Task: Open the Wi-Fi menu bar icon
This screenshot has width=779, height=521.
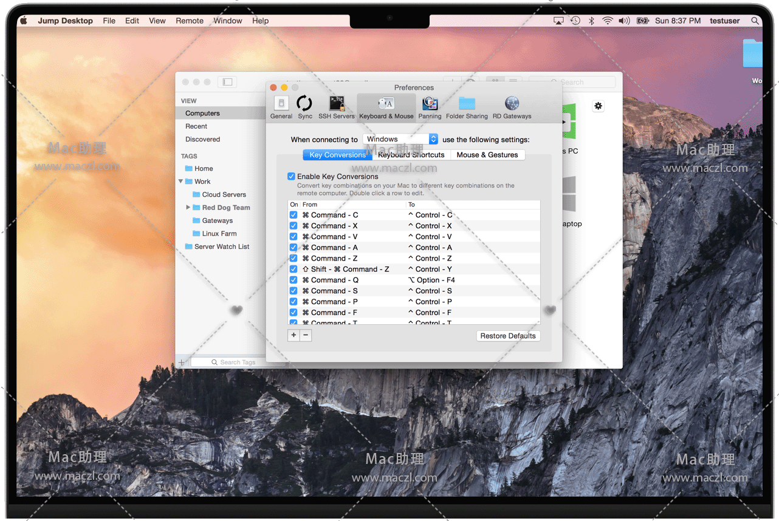Action: [x=608, y=21]
